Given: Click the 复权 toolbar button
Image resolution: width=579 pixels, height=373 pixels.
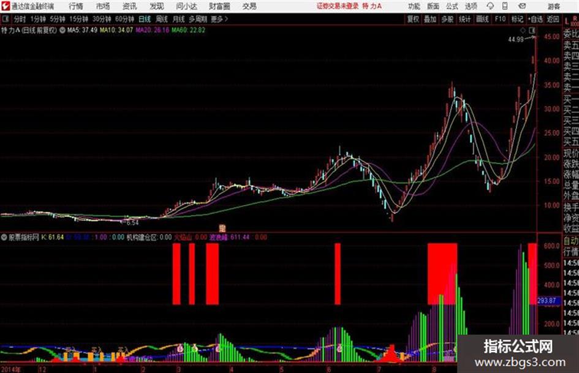Looking at the screenshot, I should [x=413, y=19].
